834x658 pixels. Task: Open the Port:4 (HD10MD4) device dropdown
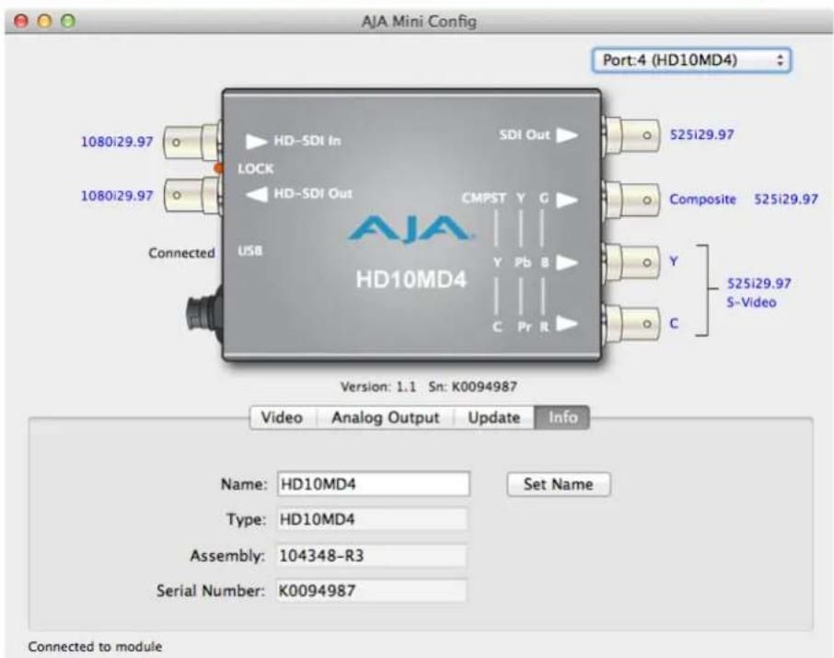[691, 60]
